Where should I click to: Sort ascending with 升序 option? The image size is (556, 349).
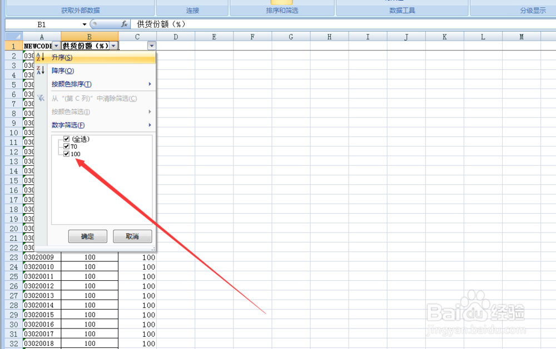[x=95, y=57]
